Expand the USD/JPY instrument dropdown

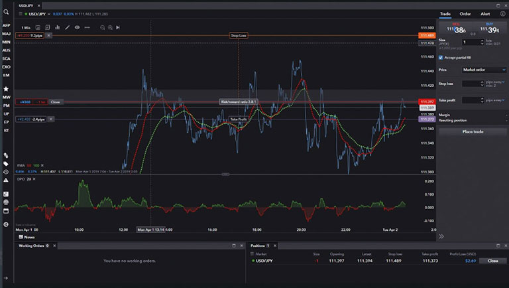coord(49,14)
